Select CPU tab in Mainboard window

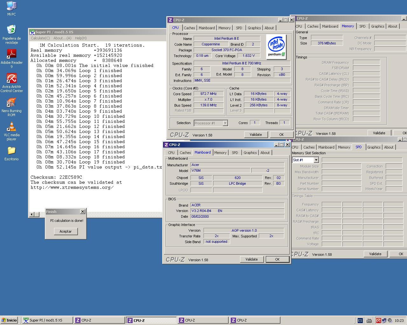(x=171, y=153)
